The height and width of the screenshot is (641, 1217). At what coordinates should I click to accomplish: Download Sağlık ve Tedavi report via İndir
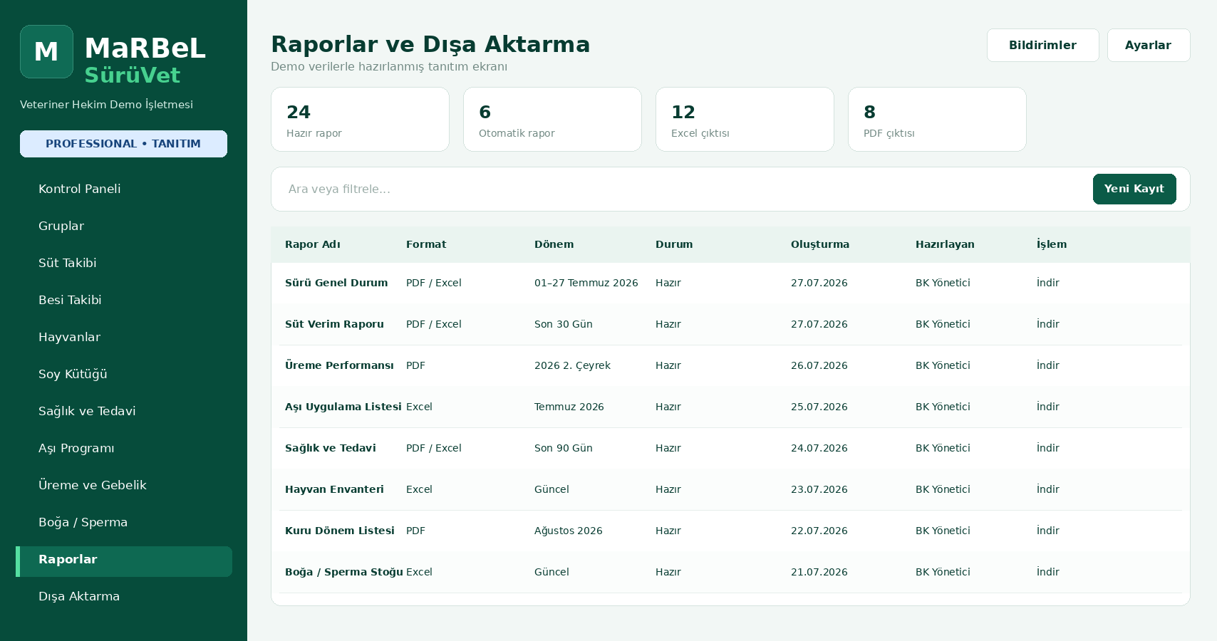click(x=1047, y=448)
